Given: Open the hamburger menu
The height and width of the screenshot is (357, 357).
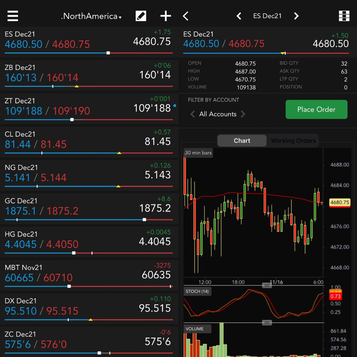Looking at the screenshot, I should pyautogui.click(x=13, y=16).
